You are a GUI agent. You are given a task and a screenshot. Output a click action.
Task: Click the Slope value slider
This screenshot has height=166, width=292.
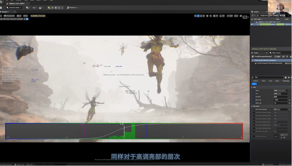tap(280, 90)
